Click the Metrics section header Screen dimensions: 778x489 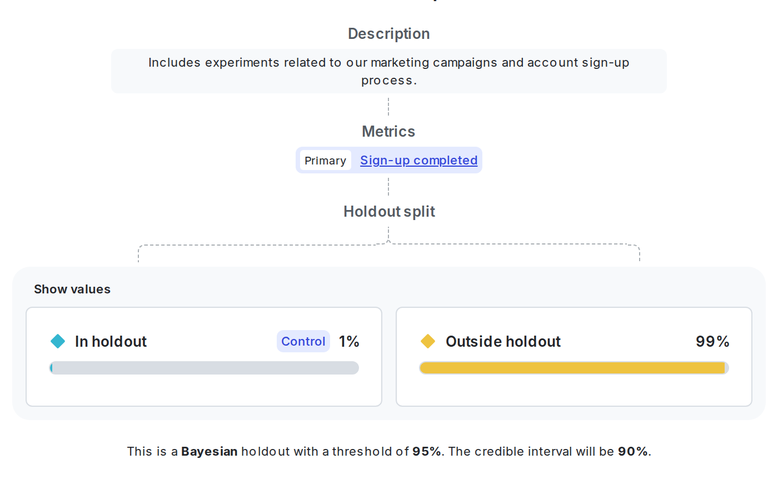388,131
